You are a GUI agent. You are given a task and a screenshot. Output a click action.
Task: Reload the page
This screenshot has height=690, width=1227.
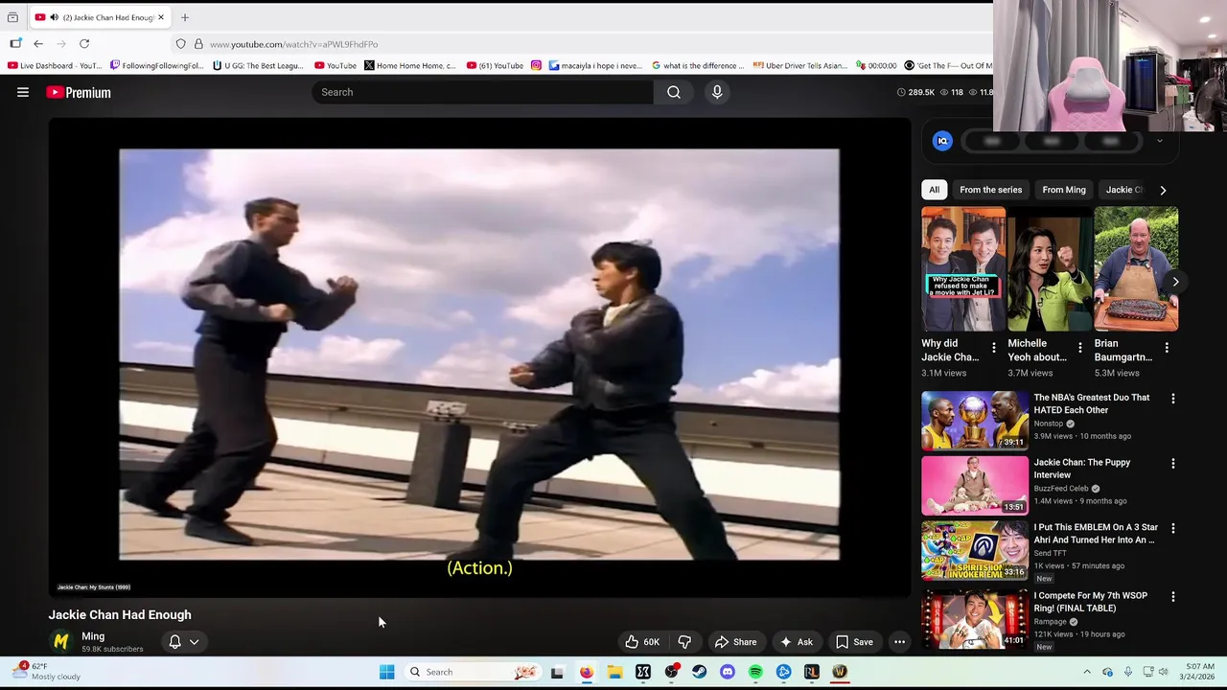[84, 44]
